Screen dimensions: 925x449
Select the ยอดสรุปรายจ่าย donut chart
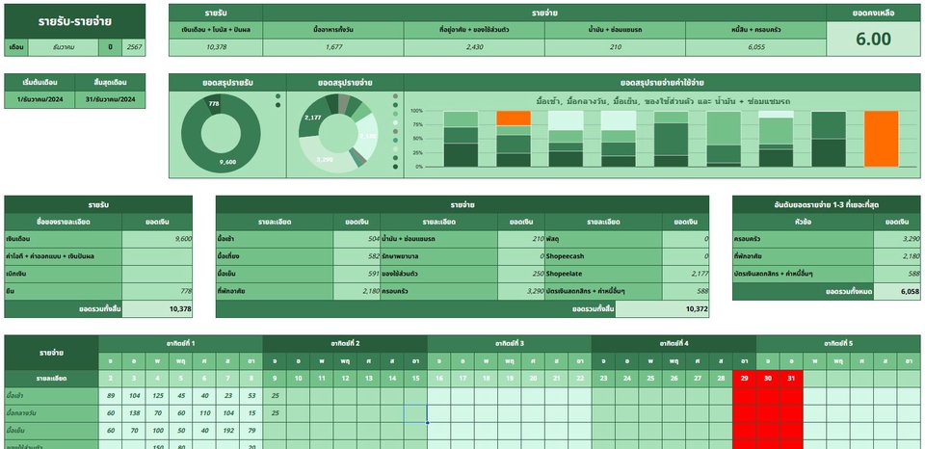337,134
